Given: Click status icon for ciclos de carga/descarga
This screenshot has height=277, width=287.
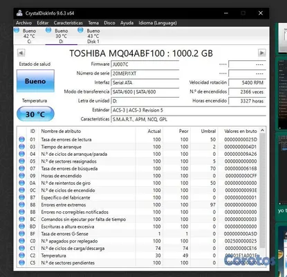Looking at the screenshot, I should (22, 248).
